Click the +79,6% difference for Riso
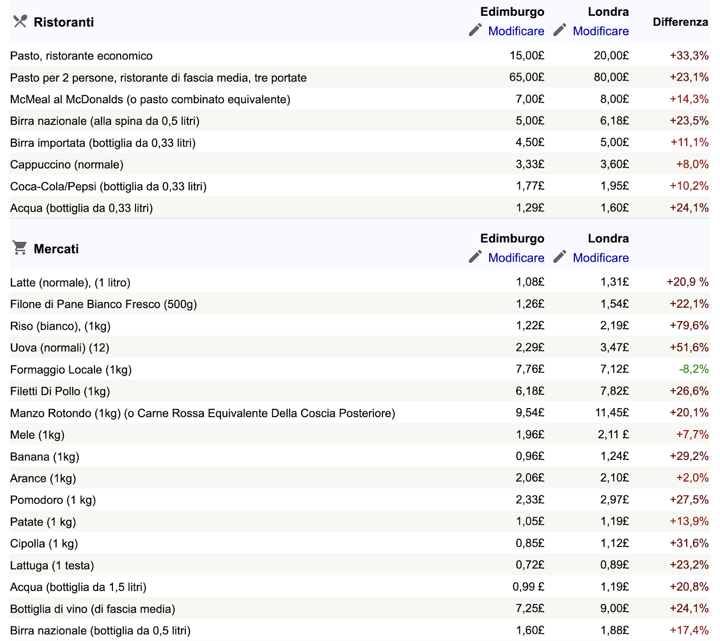The height and width of the screenshot is (641, 720). 689,326
